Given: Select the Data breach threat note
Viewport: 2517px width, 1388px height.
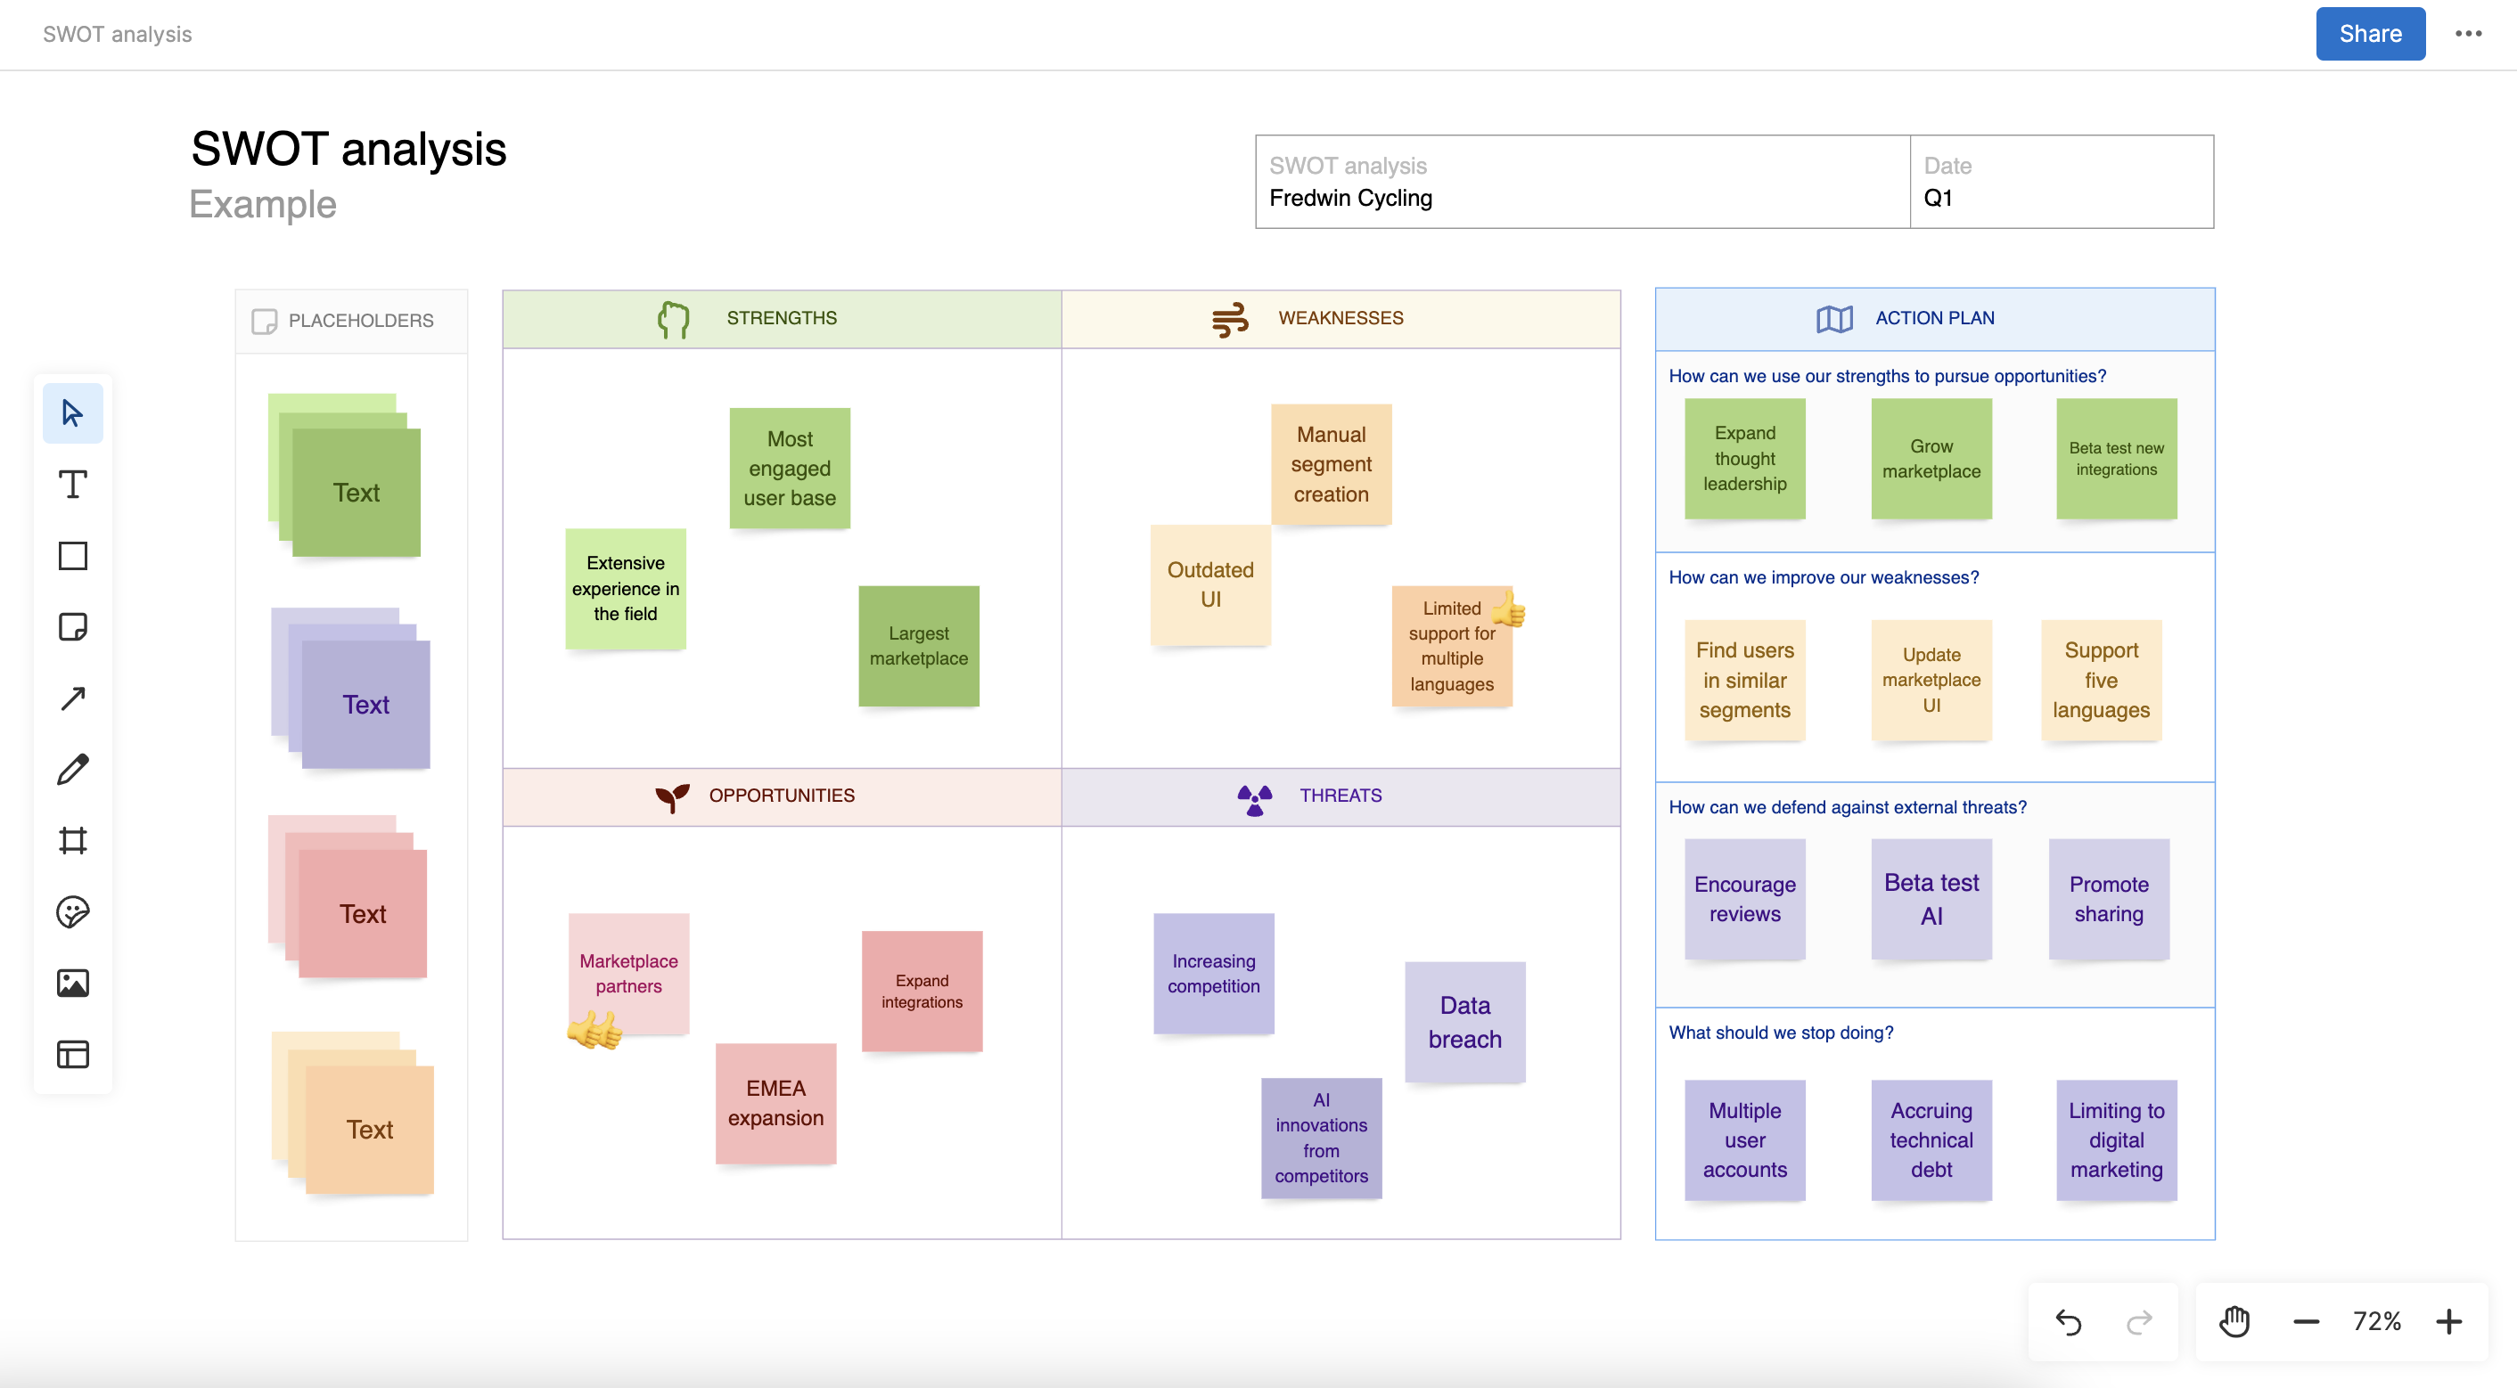Looking at the screenshot, I should tap(1463, 1022).
